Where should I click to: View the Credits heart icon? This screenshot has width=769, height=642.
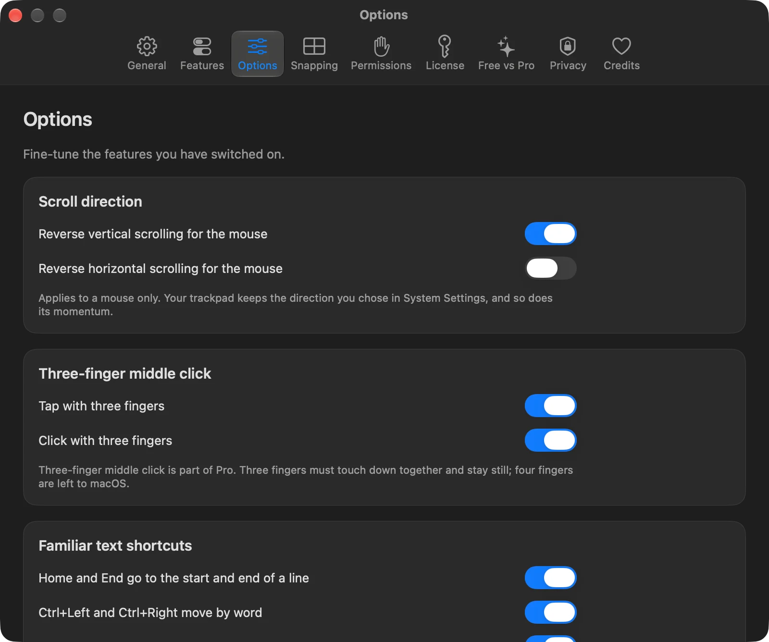click(x=621, y=46)
